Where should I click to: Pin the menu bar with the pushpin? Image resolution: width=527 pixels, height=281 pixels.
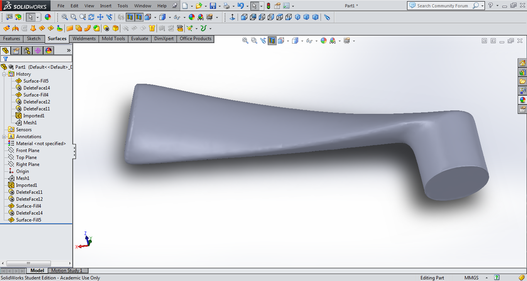click(175, 6)
